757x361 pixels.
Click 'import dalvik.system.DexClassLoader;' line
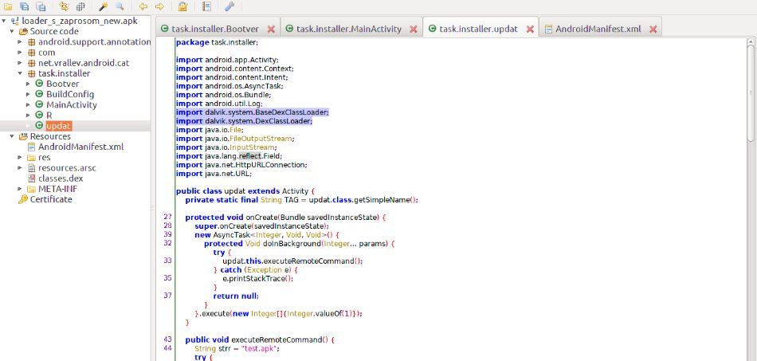click(245, 121)
